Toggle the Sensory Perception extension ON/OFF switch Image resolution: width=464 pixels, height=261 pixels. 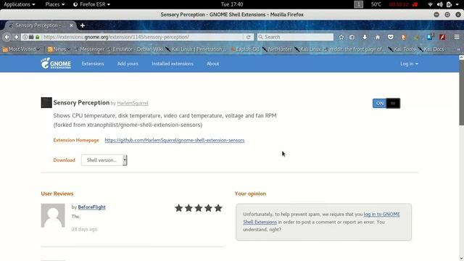pyautogui.click(x=386, y=103)
